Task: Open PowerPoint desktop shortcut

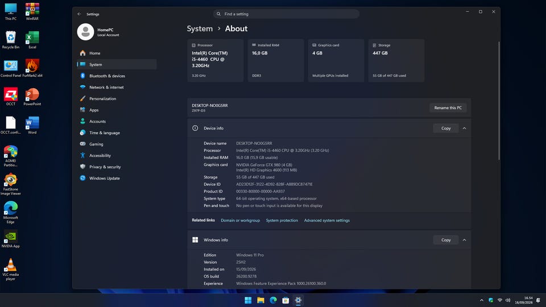Action: (x=32, y=97)
